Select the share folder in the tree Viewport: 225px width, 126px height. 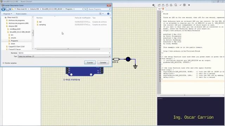(13, 43)
